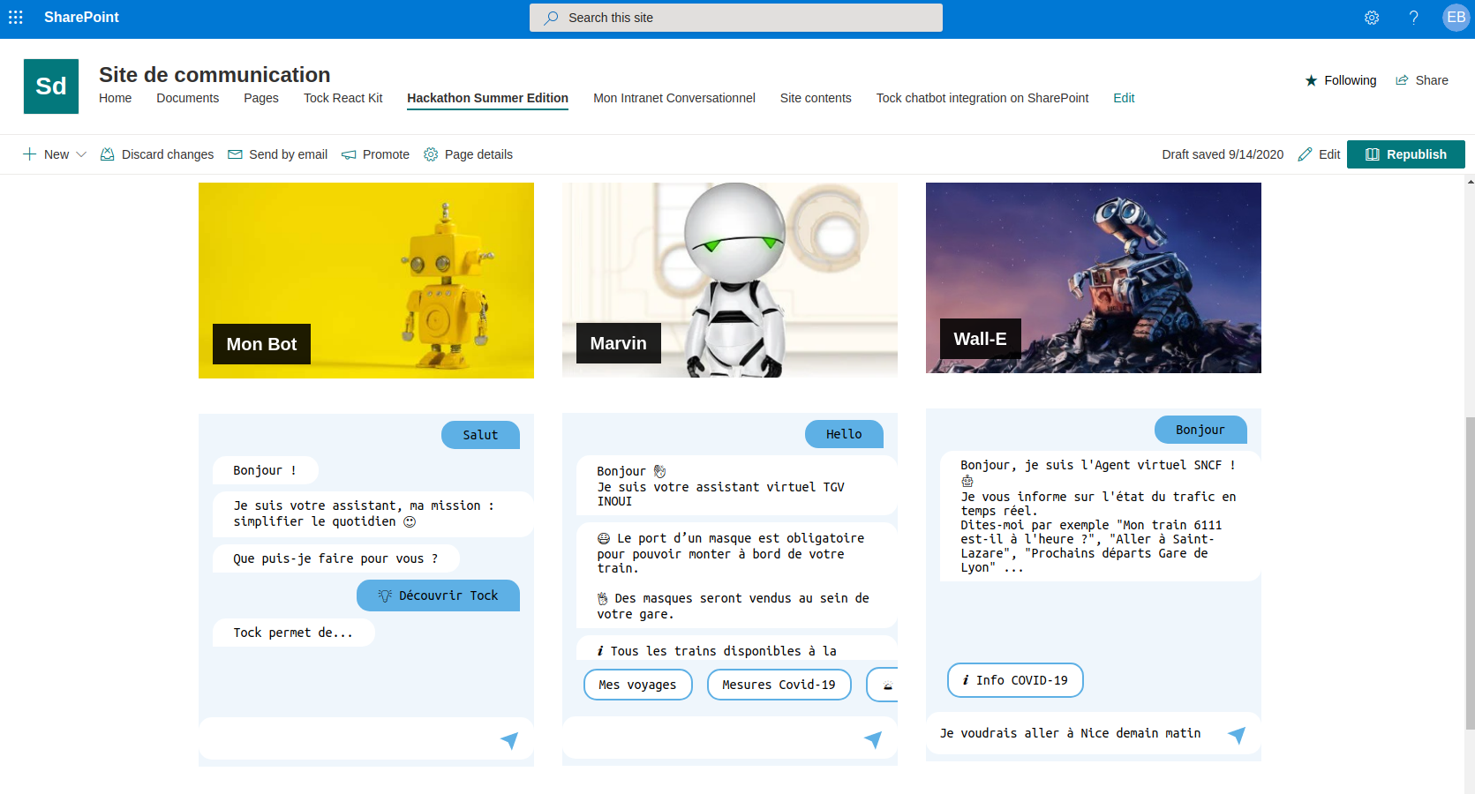Send message in Marvin chat
Viewport: 1475px width, 794px height.
pos(873,739)
